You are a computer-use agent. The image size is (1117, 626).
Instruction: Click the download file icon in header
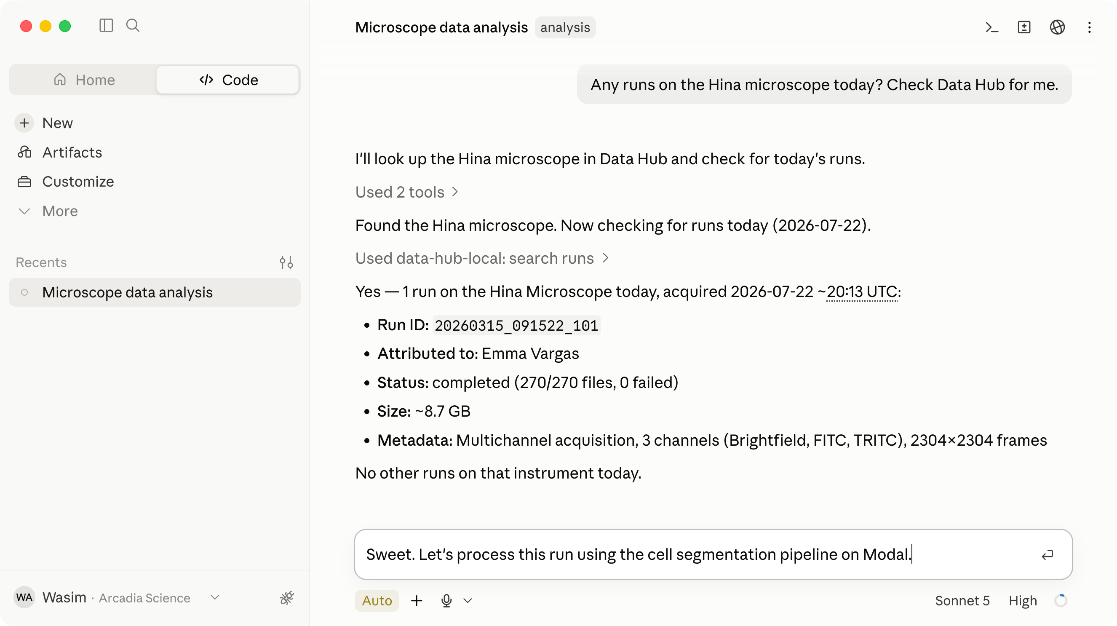1024,27
